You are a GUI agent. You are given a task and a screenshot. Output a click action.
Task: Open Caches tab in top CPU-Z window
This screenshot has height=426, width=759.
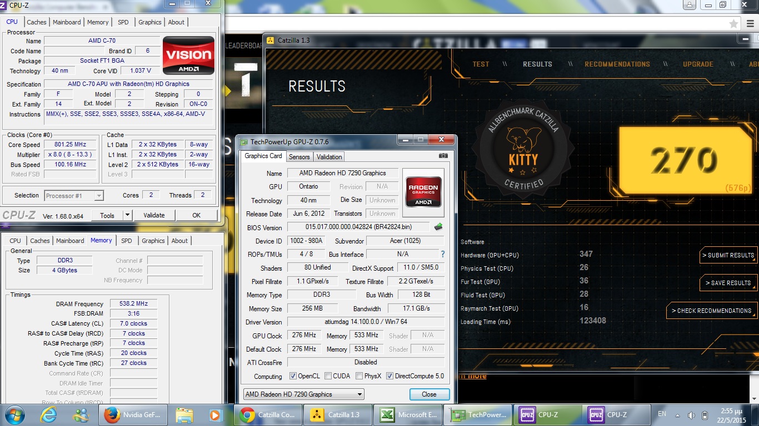tap(37, 22)
